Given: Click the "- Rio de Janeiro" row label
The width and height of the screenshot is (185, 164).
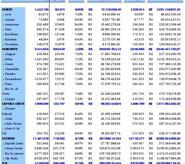Looking at the screenshot, I should 13,153.
